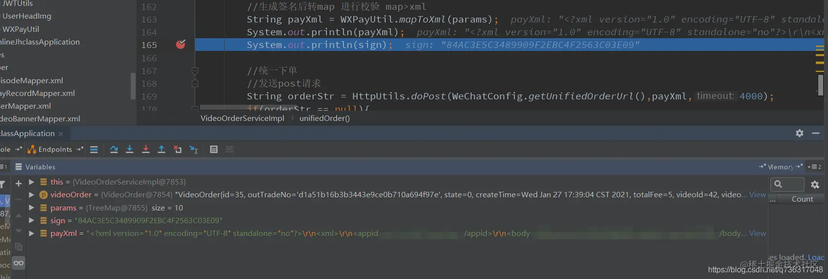
Task: Click the Count column header
Action: click(802, 199)
